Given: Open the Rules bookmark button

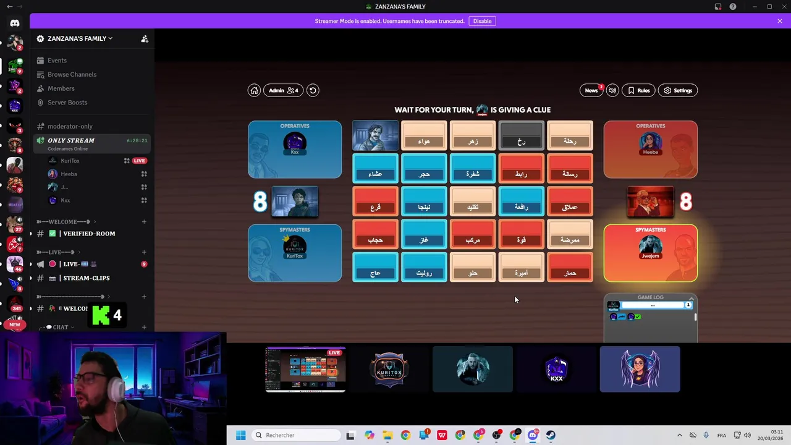Looking at the screenshot, I should coord(638,90).
